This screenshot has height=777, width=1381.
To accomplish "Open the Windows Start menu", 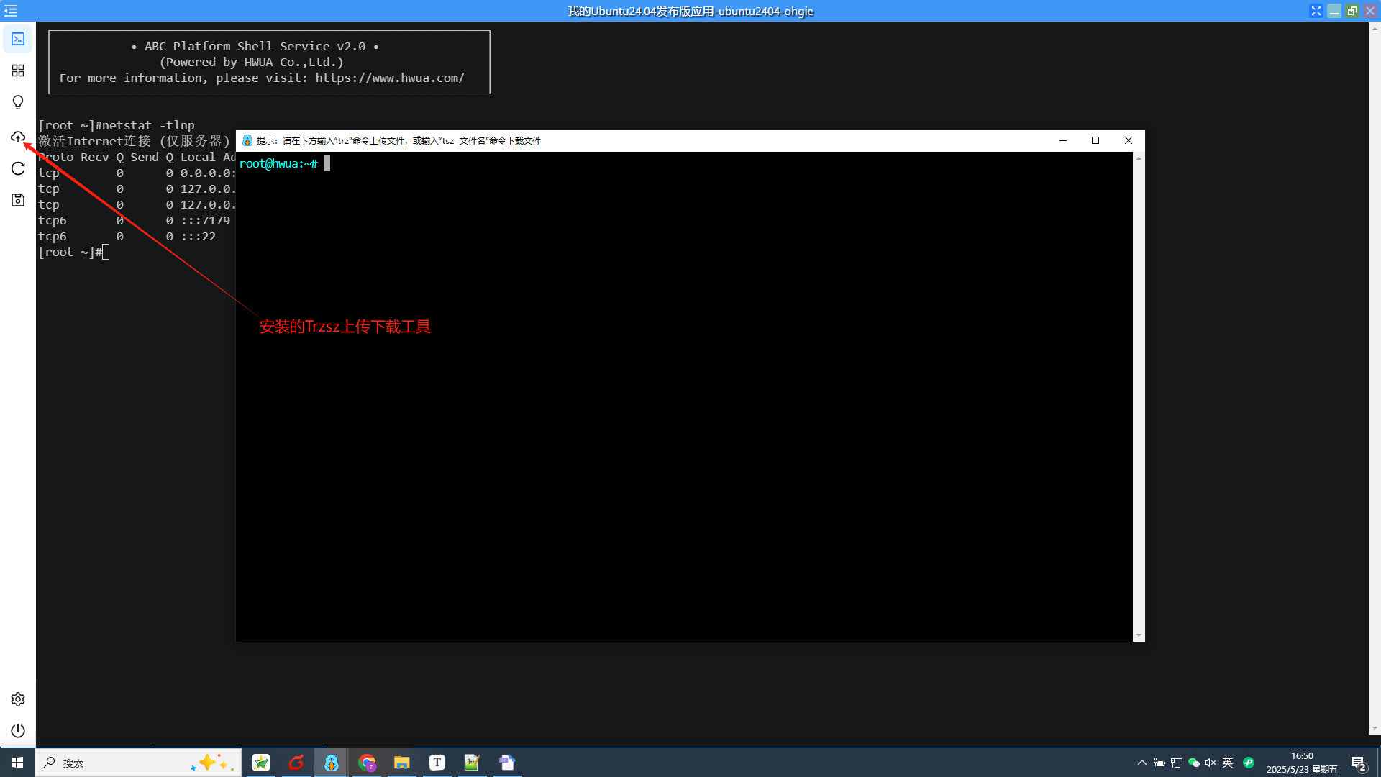I will click(16, 762).
